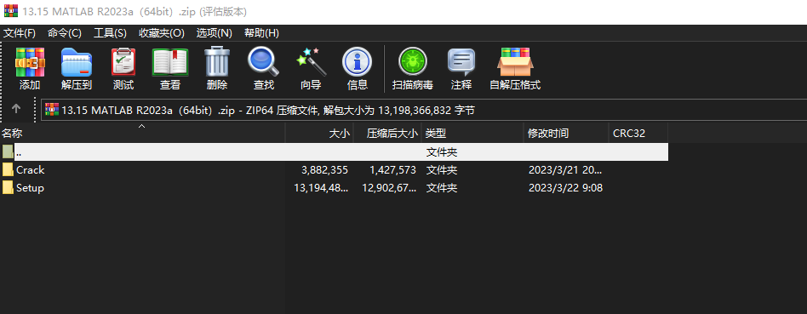Image resolution: width=807 pixels, height=314 pixels.
Task: Click the sort arrow above 名称 column
Action: point(142,126)
